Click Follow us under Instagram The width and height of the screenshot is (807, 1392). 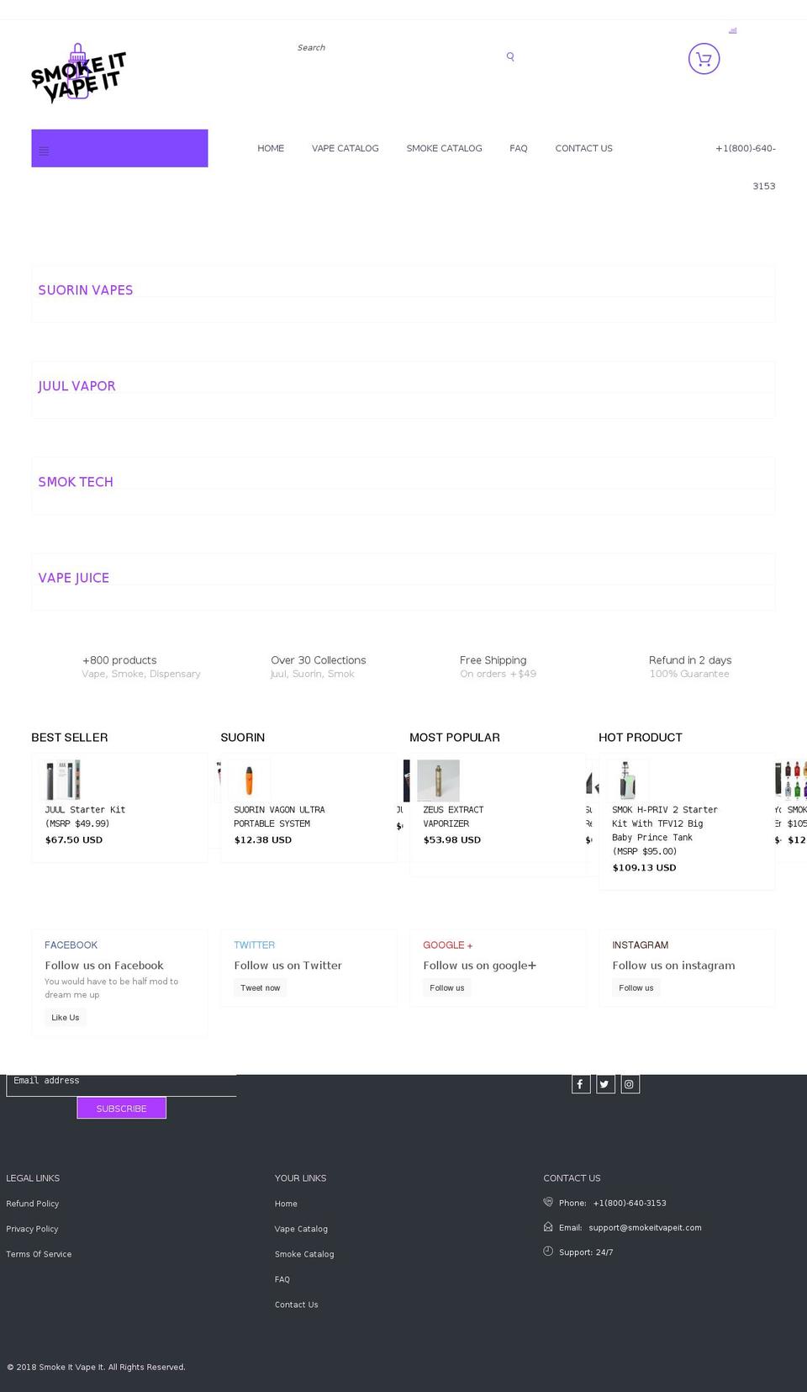coord(636,987)
